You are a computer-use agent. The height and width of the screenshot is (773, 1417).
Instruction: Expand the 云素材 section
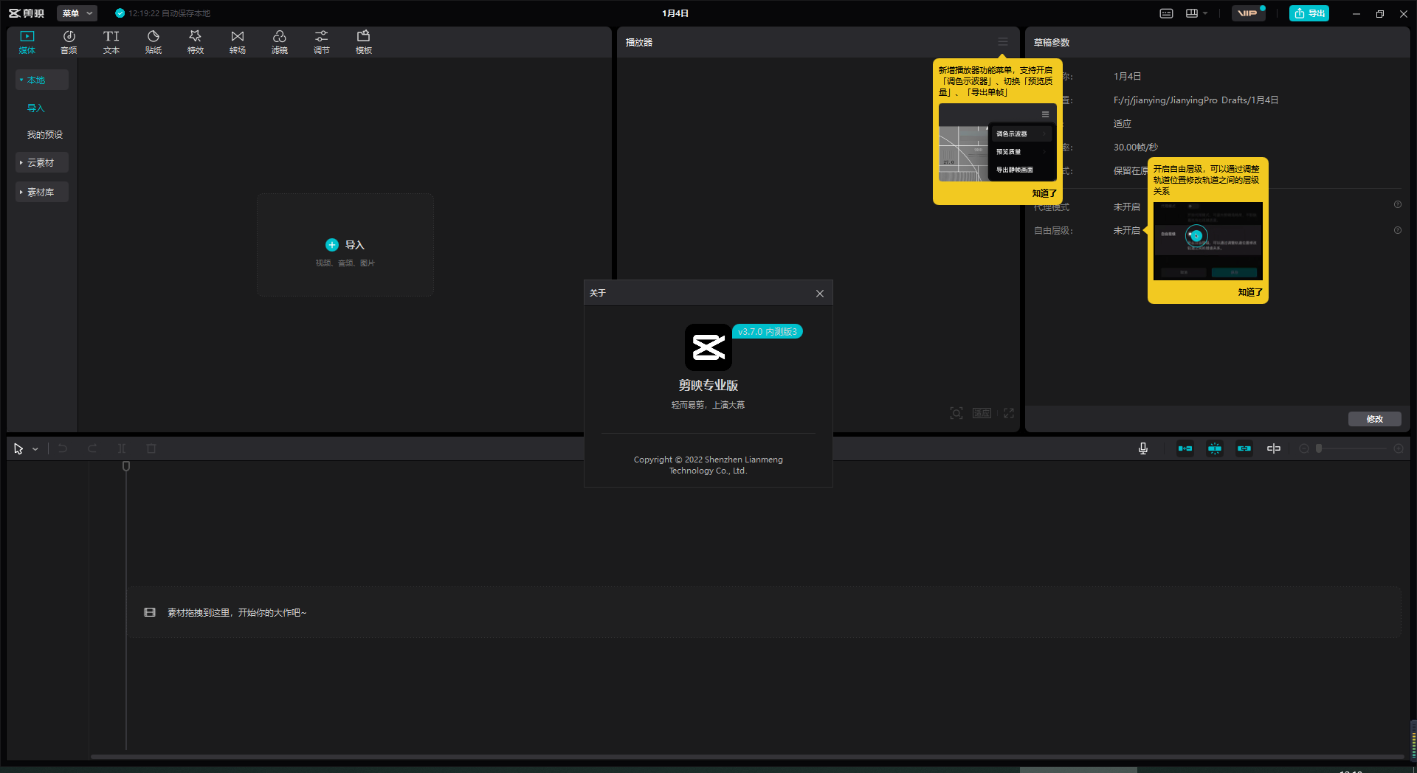[x=42, y=162]
